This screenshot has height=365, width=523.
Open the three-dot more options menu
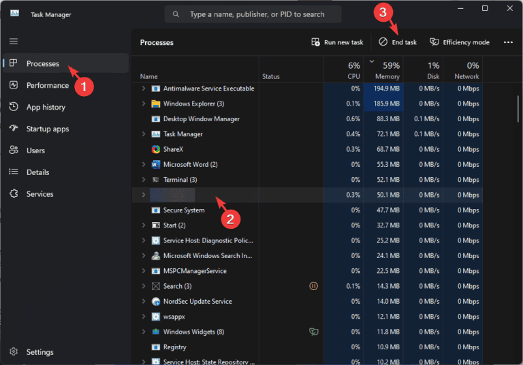click(x=508, y=42)
